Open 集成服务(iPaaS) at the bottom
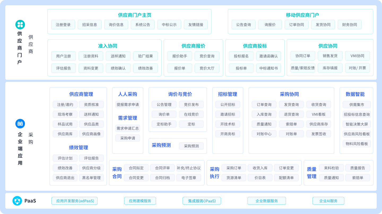 (202, 201)
